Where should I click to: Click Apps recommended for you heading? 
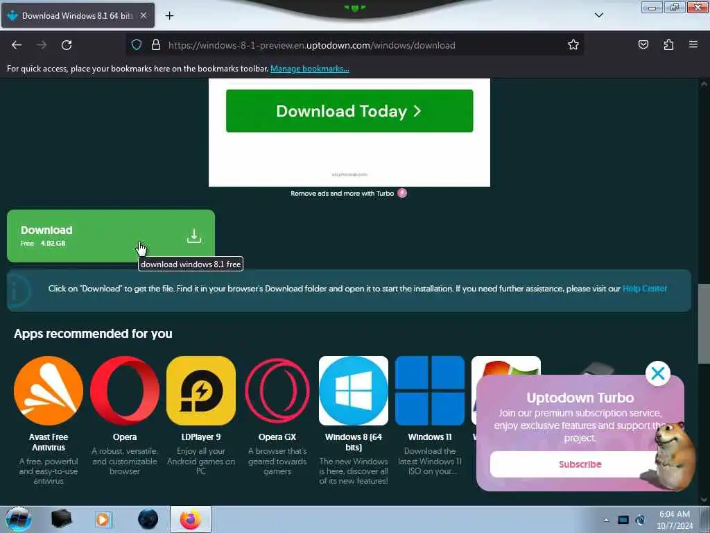(x=93, y=334)
